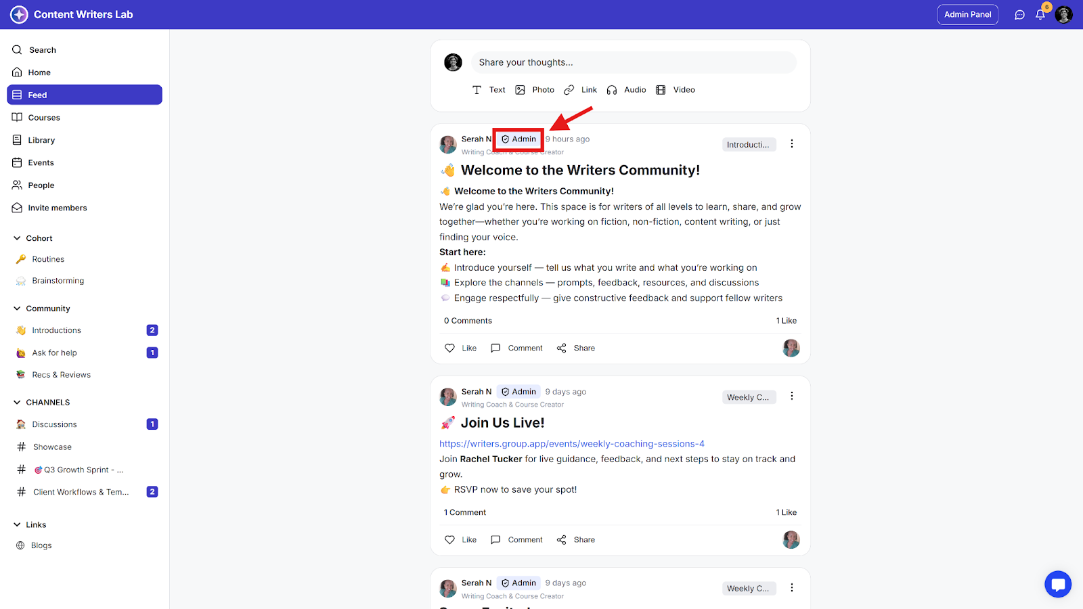The image size is (1083, 609).
Task: Click the Admin badge on Join Us Live post
Action: 518,392
